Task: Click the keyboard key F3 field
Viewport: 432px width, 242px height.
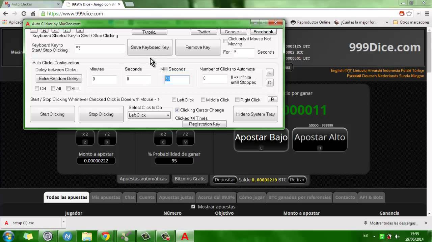Action: point(100,49)
